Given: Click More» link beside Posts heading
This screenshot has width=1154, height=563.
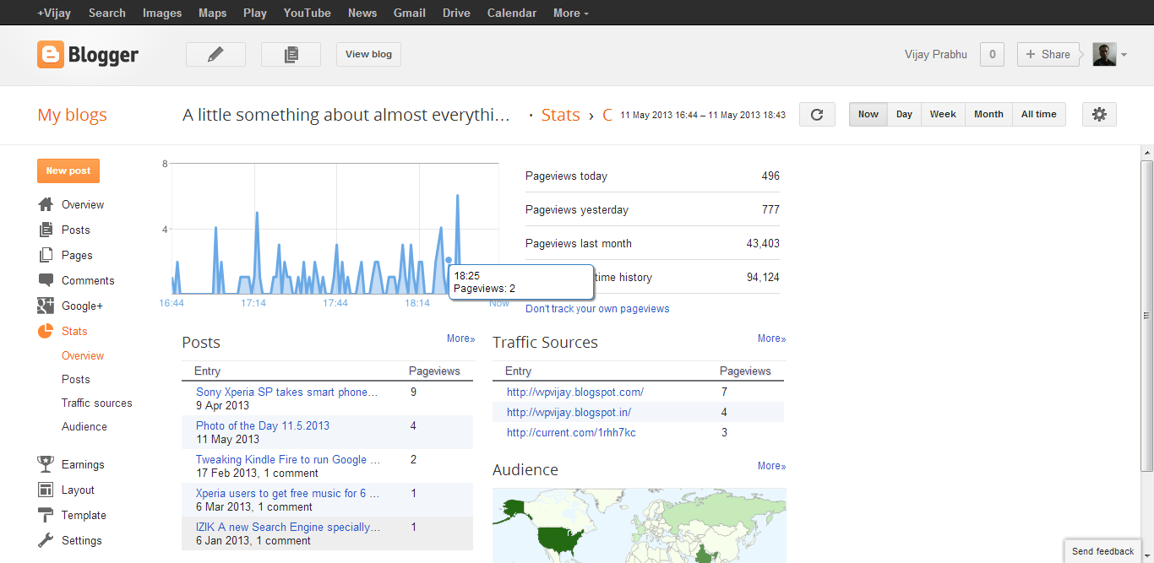Looking at the screenshot, I should click(x=461, y=338).
